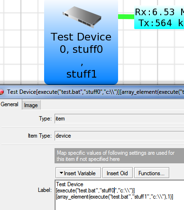The image size is (184, 210).
Task: Open the Insert Variable dropdown
Action: (78, 173)
